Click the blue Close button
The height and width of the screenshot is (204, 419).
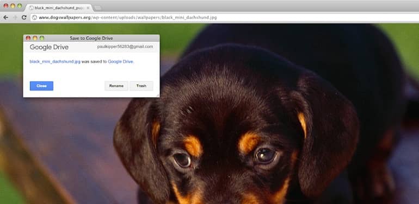pos(41,86)
